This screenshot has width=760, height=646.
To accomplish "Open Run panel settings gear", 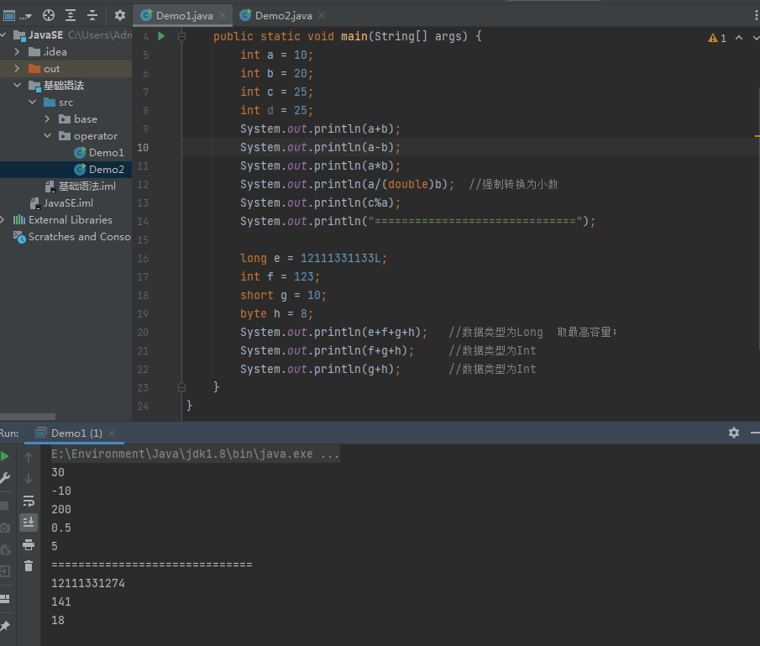I will click(734, 433).
